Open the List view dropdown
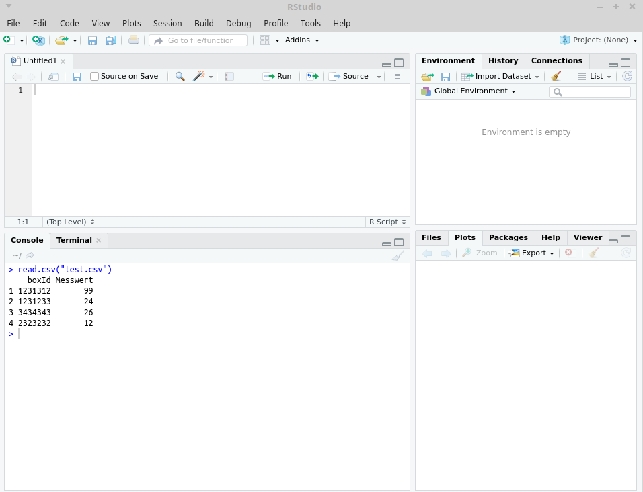This screenshot has height=492, width=643. [595, 76]
